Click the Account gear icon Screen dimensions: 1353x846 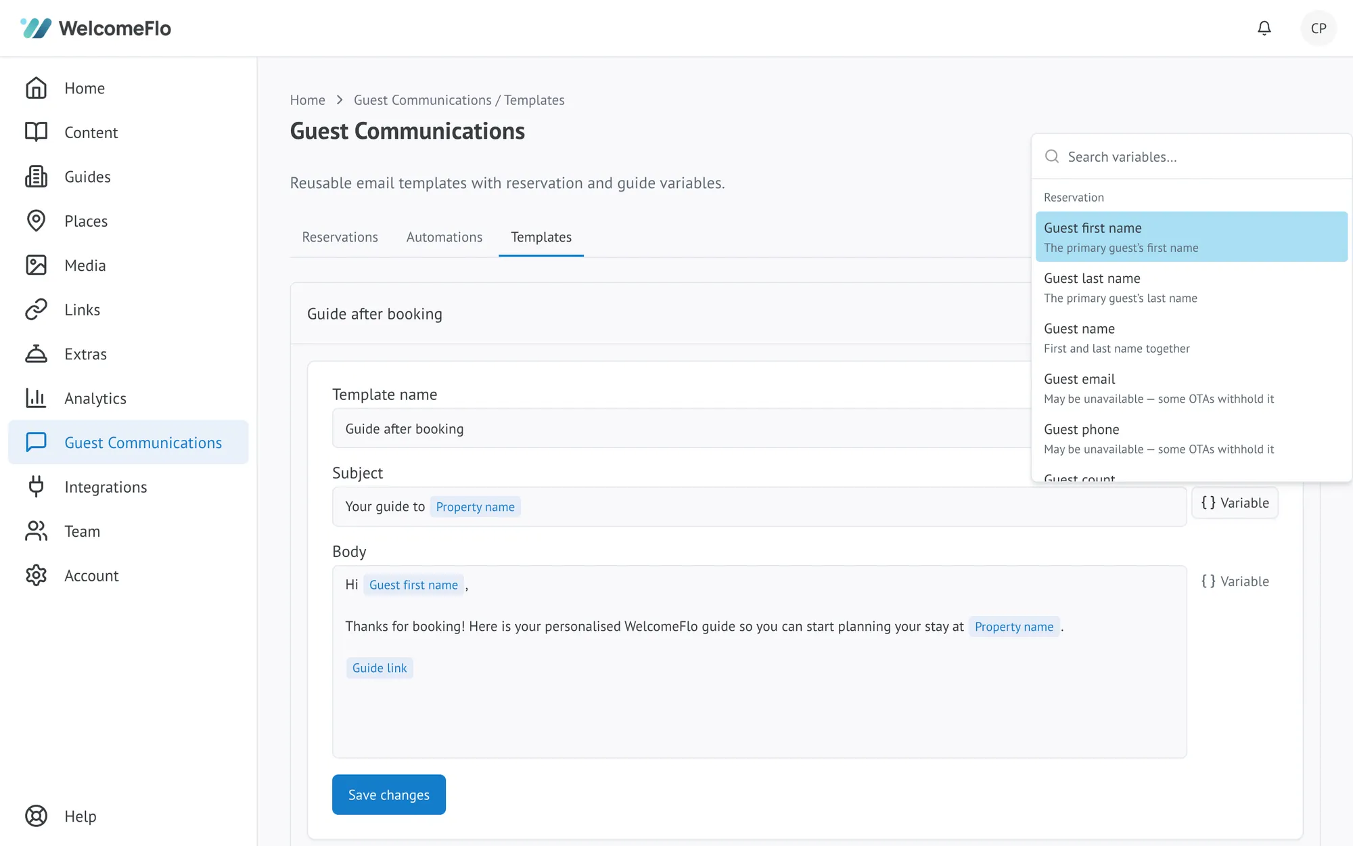(36, 575)
